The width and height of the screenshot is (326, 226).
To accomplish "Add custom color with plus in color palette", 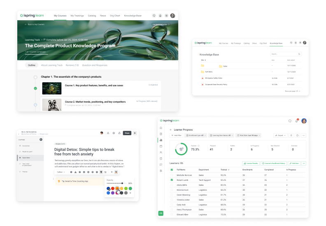I will 130,193.
